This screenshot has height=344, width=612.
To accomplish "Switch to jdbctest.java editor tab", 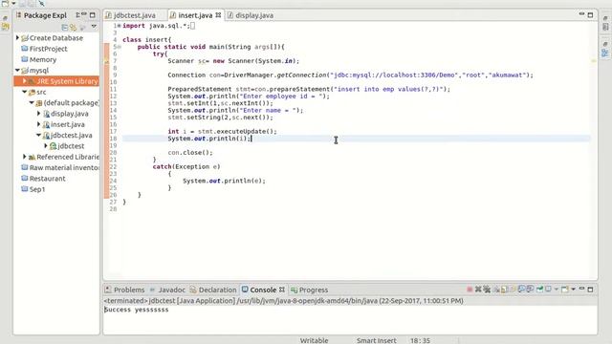I will (x=134, y=15).
